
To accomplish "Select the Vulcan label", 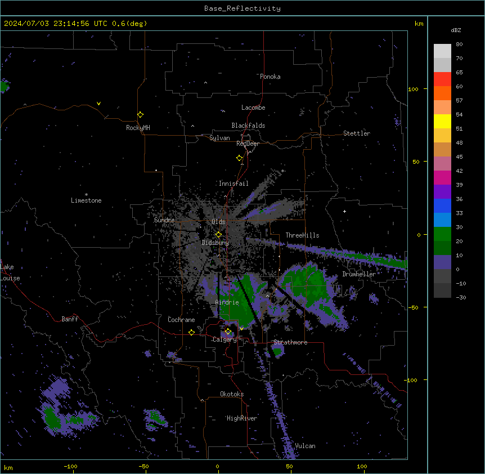I will pos(305,446).
